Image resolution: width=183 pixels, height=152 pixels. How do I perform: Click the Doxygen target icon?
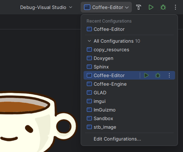coord(89,58)
